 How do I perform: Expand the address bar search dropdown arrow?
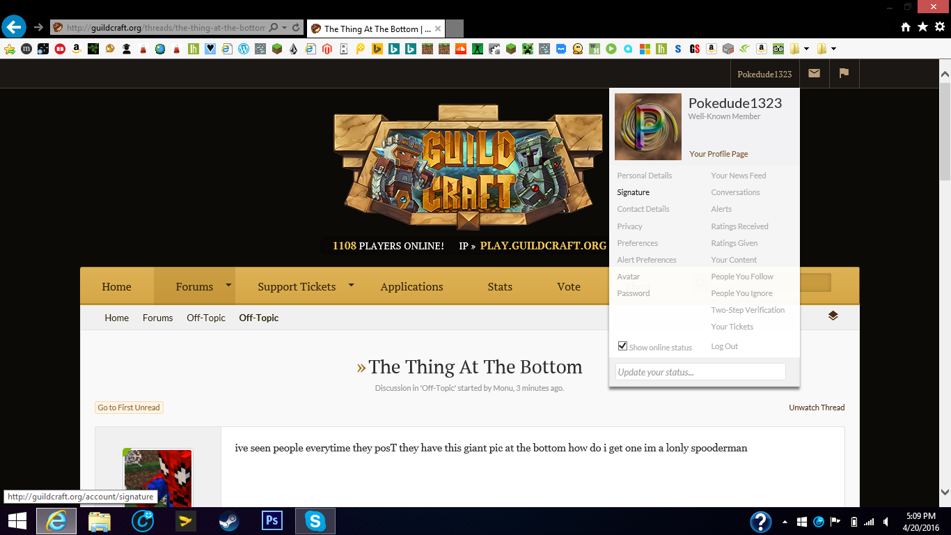284,28
